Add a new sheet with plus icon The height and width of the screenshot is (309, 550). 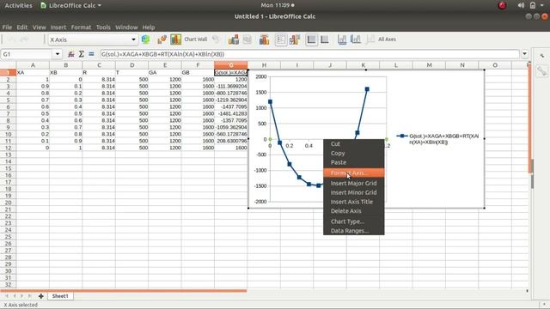tap(40, 296)
